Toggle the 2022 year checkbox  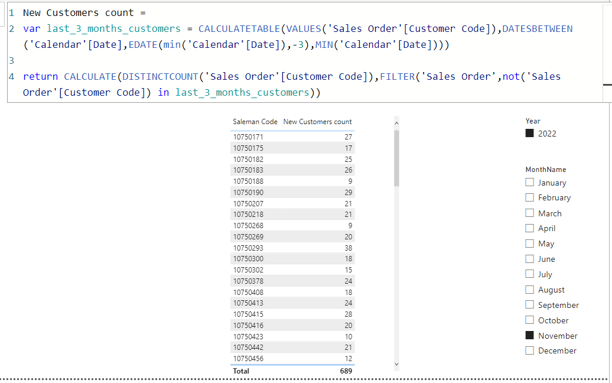click(530, 134)
